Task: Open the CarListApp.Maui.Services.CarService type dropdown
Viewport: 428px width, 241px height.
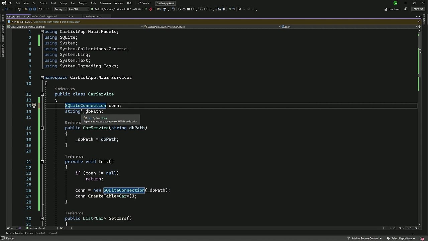Action: click(x=213, y=27)
